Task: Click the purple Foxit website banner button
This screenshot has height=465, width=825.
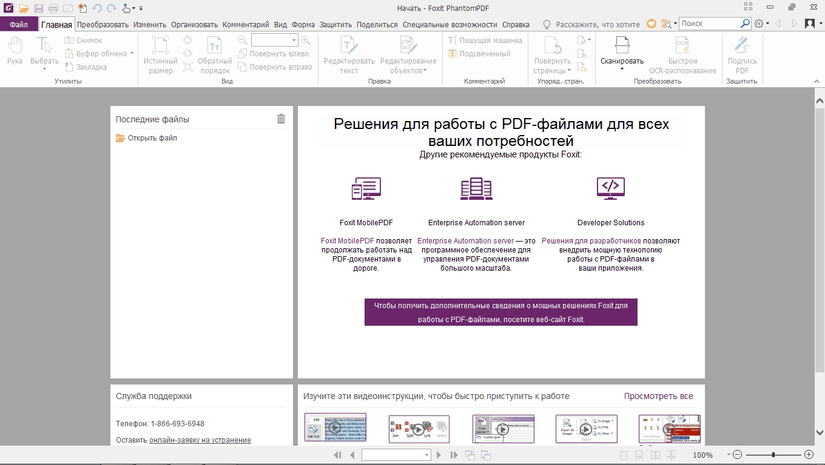Action: pyautogui.click(x=501, y=312)
